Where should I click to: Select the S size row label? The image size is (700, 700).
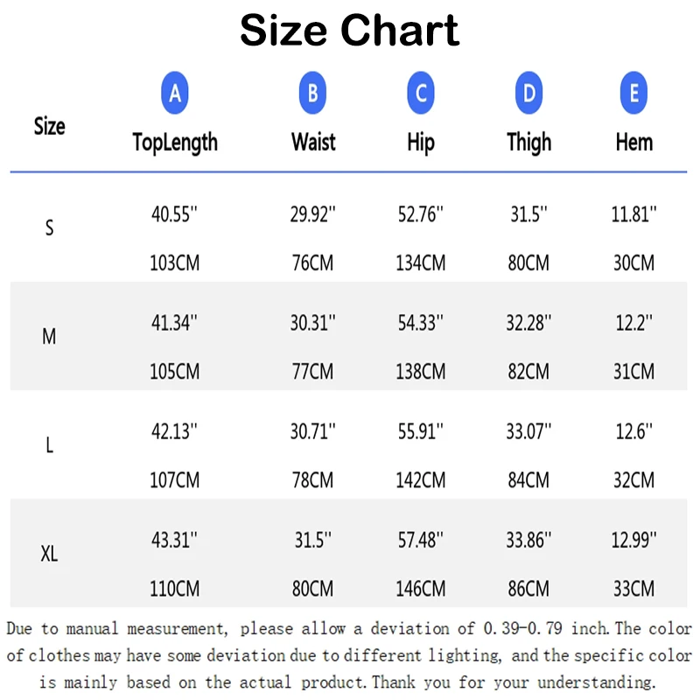pyautogui.click(x=50, y=227)
